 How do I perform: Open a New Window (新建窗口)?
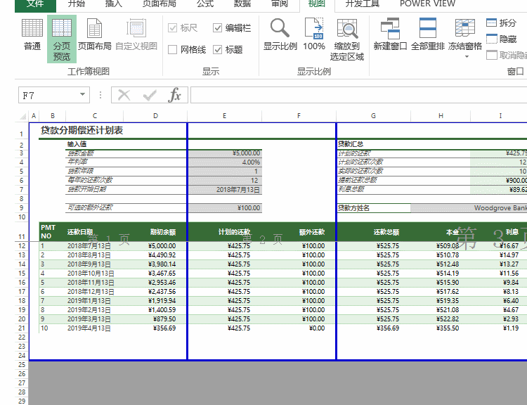click(x=390, y=35)
